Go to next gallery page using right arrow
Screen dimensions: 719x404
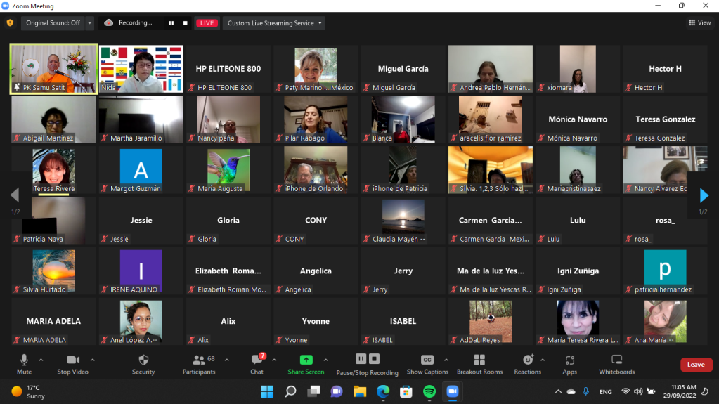[701, 195]
